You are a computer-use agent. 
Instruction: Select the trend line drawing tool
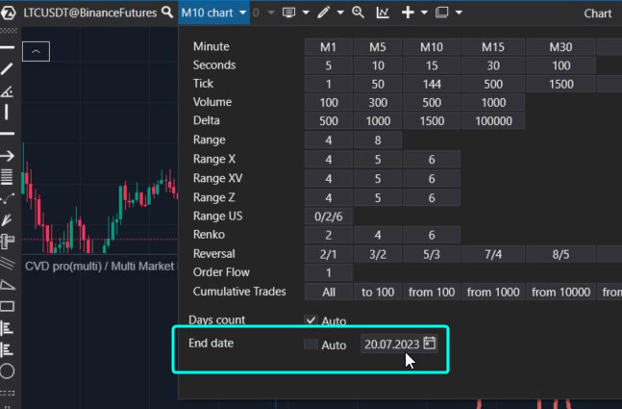click(x=7, y=68)
